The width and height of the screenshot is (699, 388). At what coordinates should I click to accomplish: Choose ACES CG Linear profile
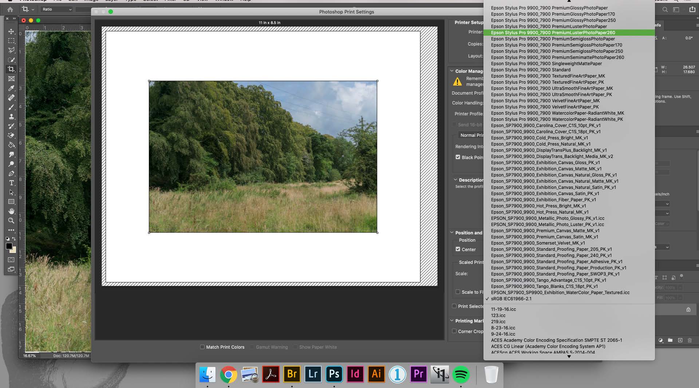(569, 347)
